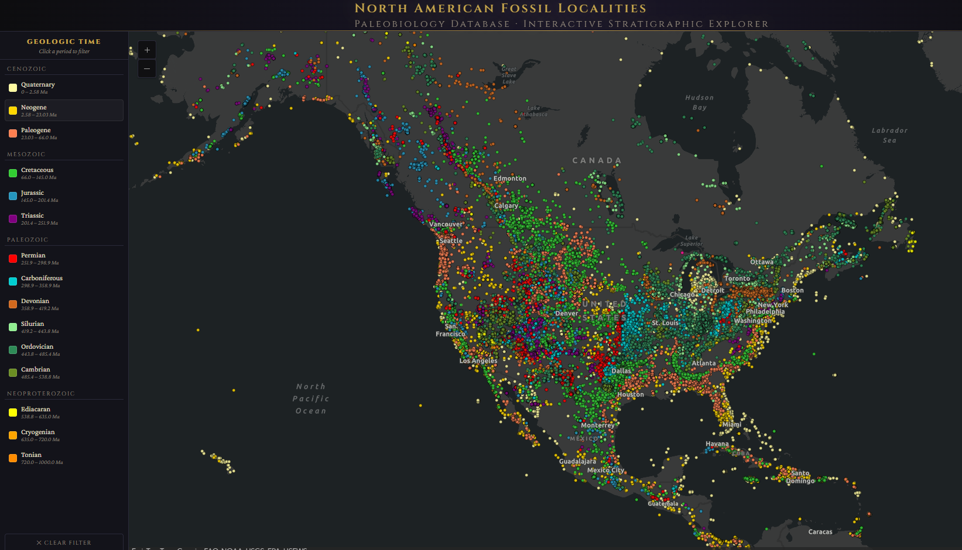Pick the Cambrian period entry
This screenshot has width=962, height=550.
[64, 373]
